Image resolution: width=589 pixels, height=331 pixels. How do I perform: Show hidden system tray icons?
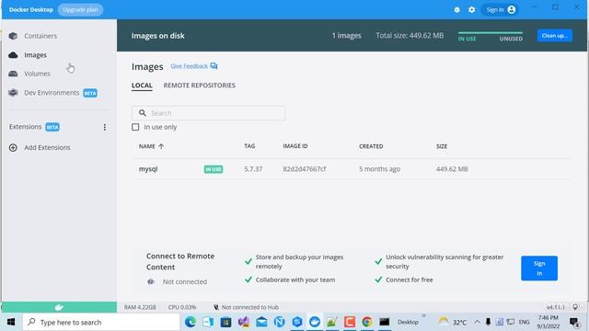477,322
